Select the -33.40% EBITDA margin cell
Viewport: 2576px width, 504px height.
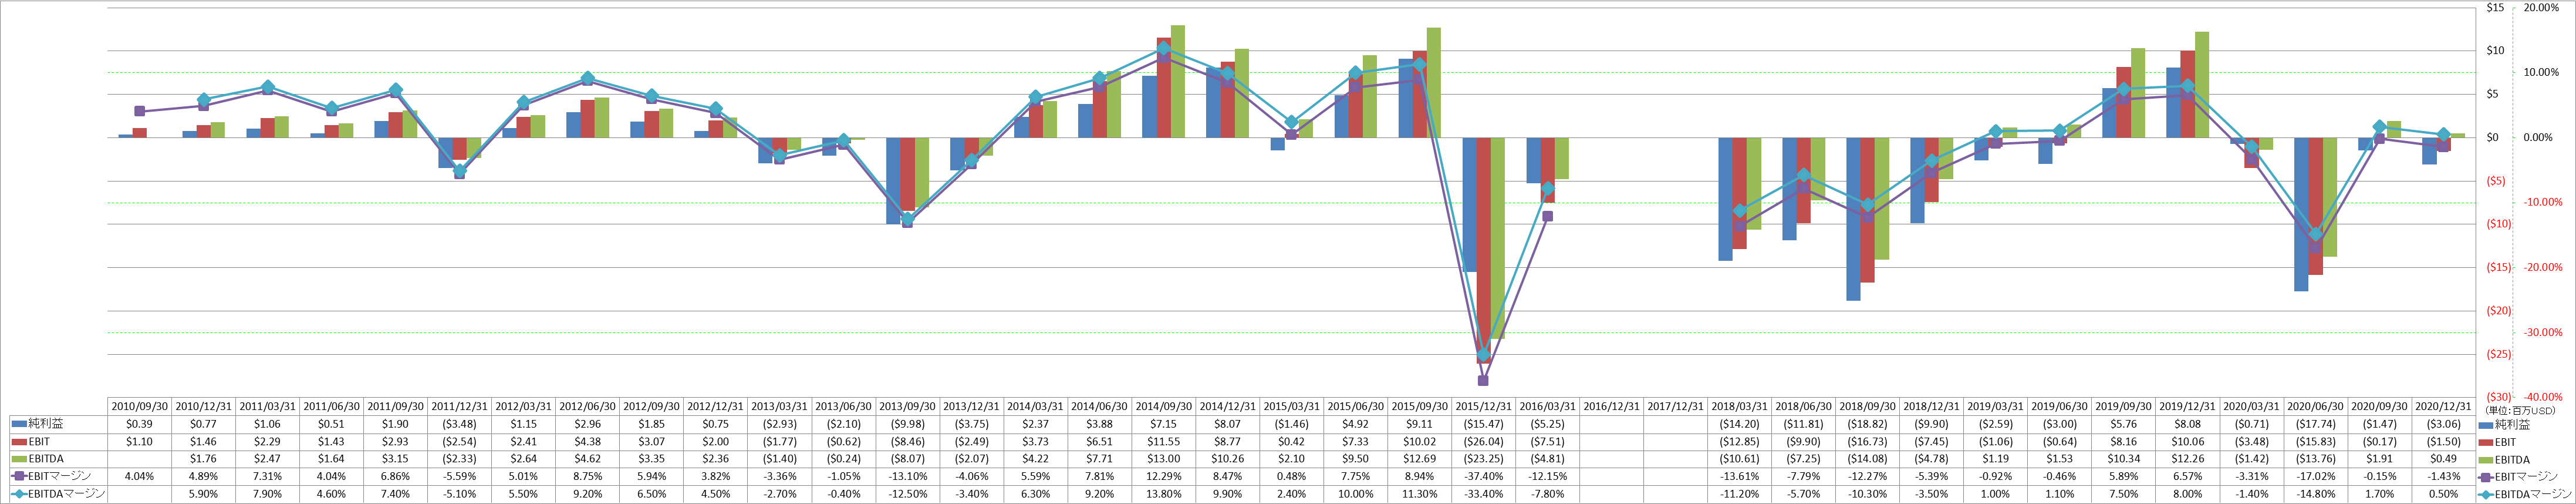(x=1484, y=494)
